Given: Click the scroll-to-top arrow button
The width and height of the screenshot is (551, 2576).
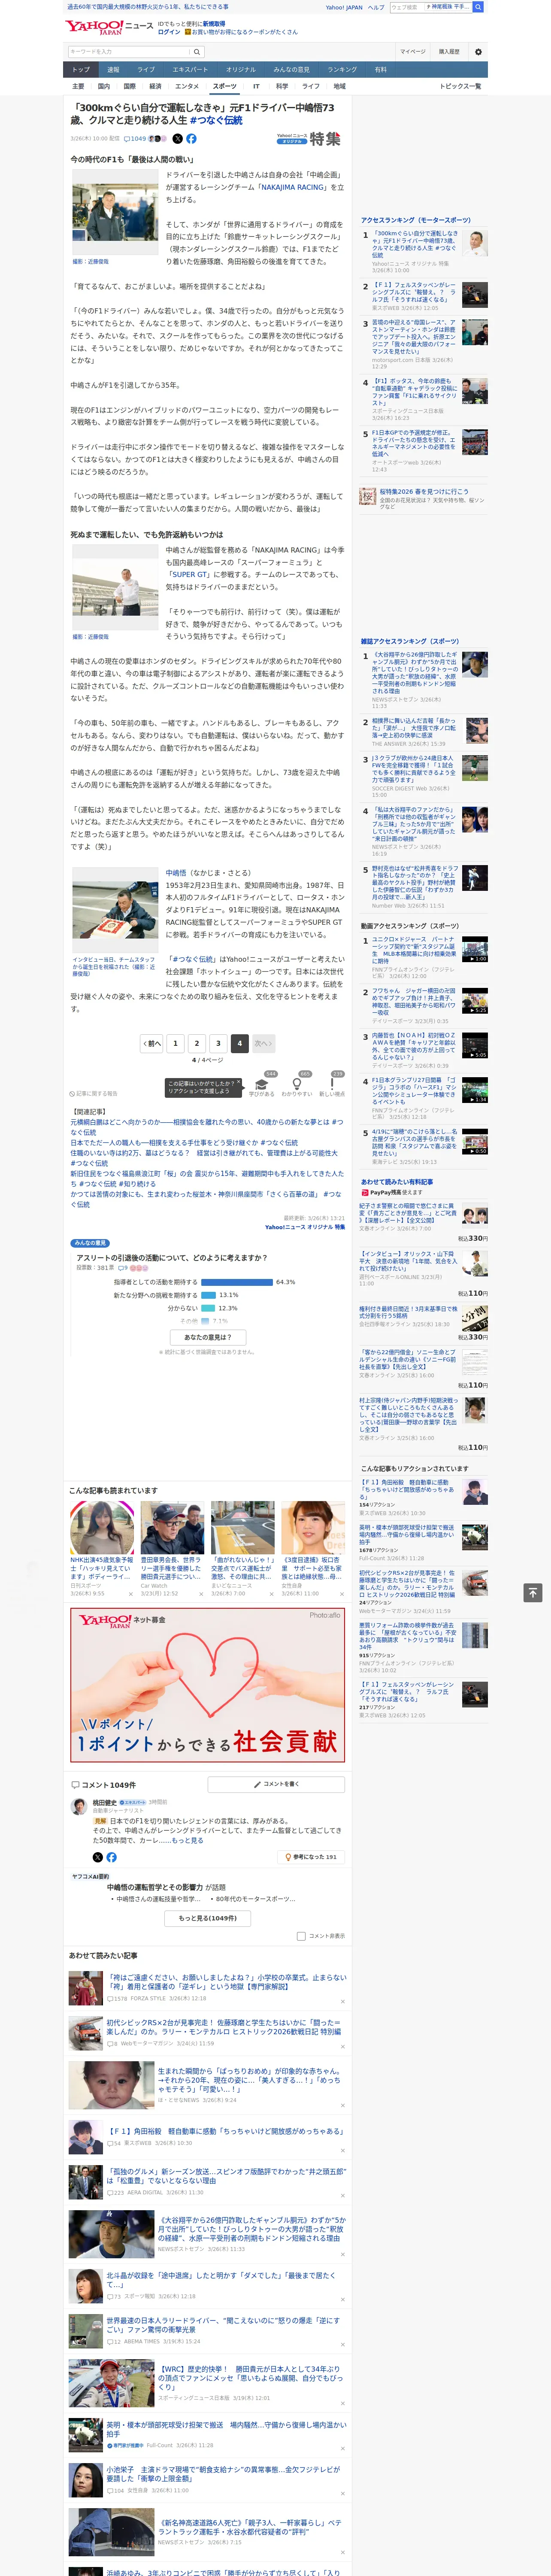Looking at the screenshot, I should coord(533,1592).
